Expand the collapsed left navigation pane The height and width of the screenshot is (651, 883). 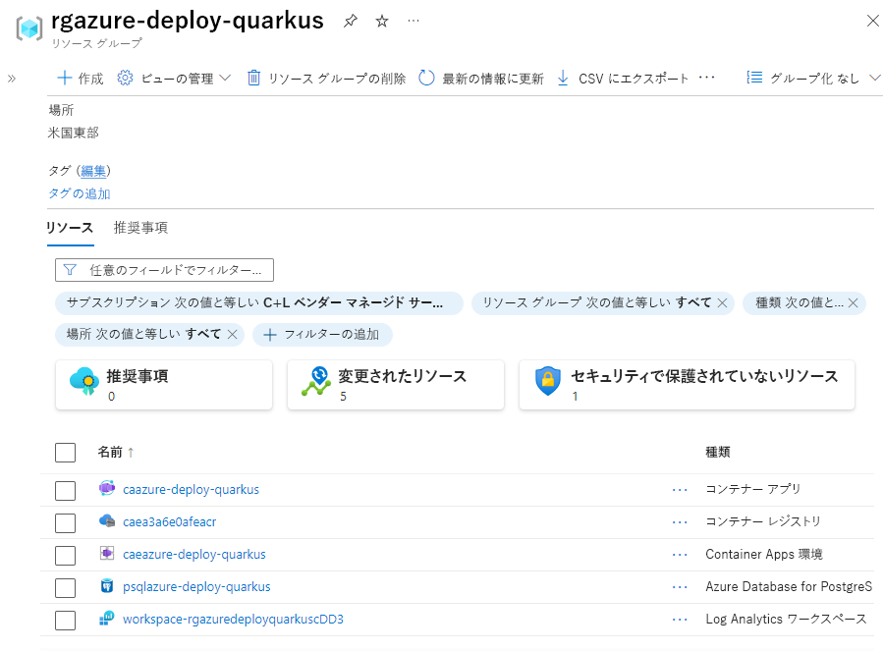point(11,79)
